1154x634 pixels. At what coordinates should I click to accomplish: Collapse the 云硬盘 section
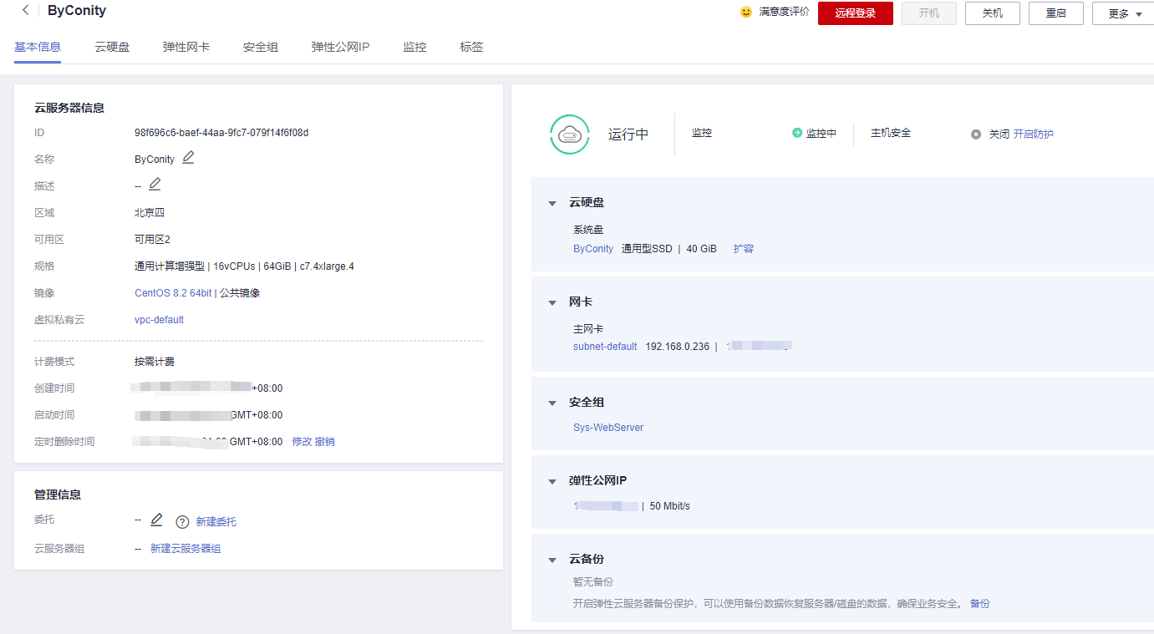[552, 202]
